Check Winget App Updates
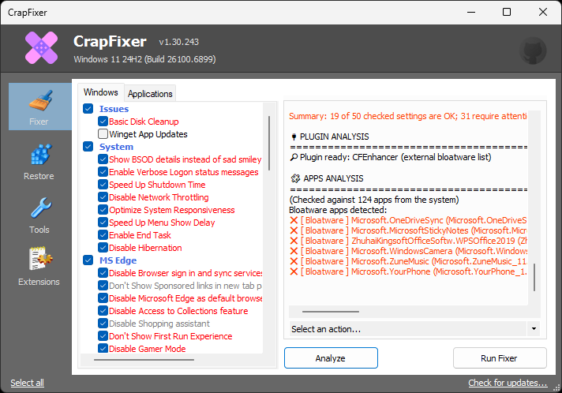This screenshot has width=562, height=393. point(103,134)
